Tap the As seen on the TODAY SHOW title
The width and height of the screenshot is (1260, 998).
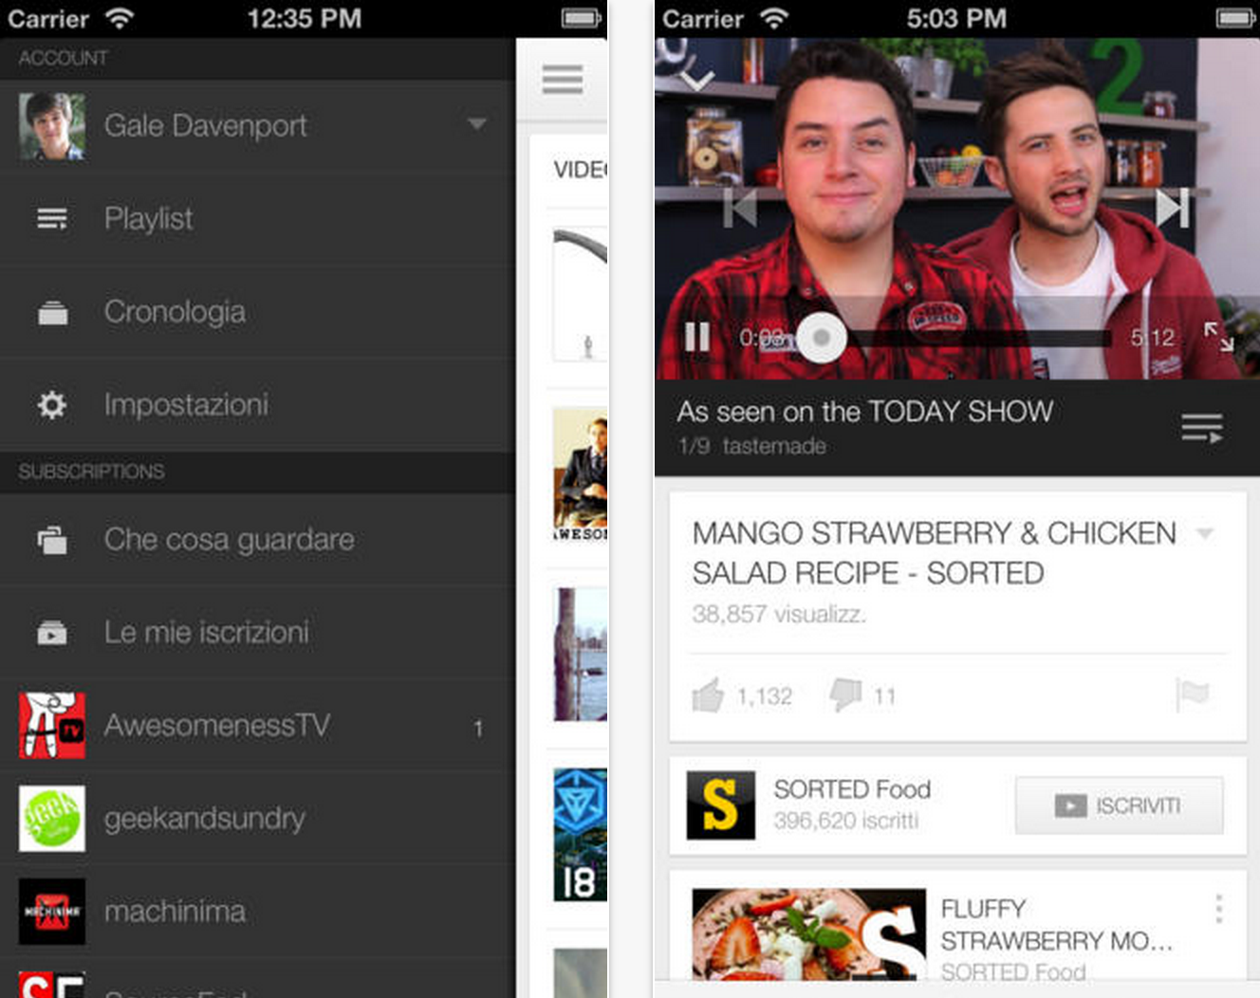[865, 412]
